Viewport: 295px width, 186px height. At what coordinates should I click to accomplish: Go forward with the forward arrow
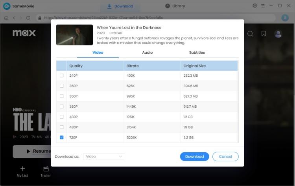[x=21, y=18]
